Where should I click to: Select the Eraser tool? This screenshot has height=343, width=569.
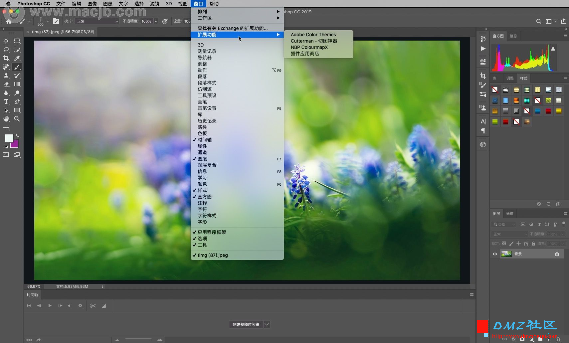point(6,84)
